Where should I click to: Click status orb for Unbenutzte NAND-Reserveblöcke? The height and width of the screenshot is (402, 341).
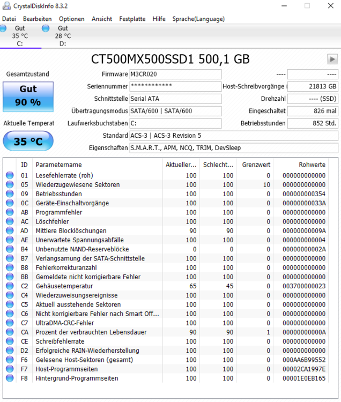coord(10,249)
